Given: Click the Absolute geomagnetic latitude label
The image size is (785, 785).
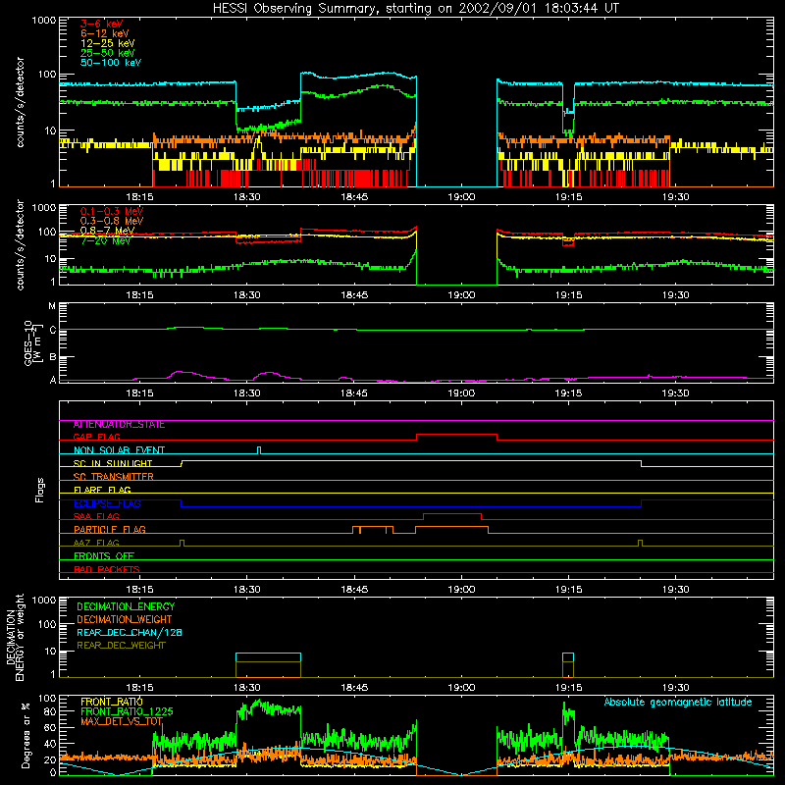Looking at the screenshot, I should coord(678,702).
